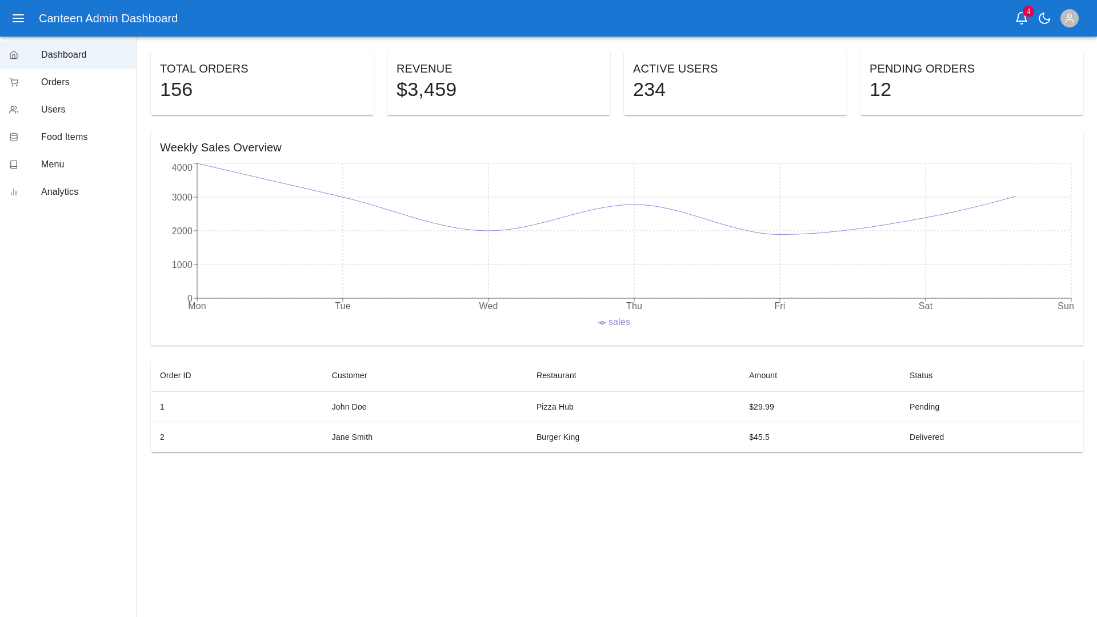Viewport: 1097px width, 617px height.
Task: Toggle the sales legend entry
Action: coord(614,322)
